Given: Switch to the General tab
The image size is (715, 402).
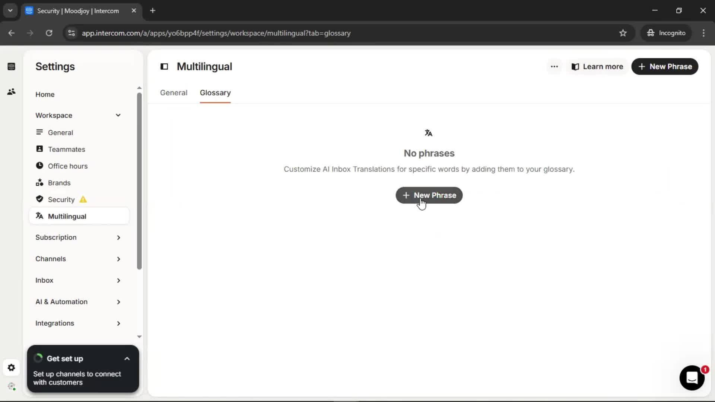Looking at the screenshot, I should (x=174, y=93).
